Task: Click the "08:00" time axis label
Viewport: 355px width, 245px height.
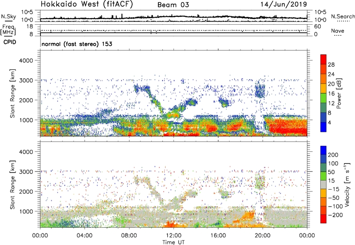Action: point(129,236)
